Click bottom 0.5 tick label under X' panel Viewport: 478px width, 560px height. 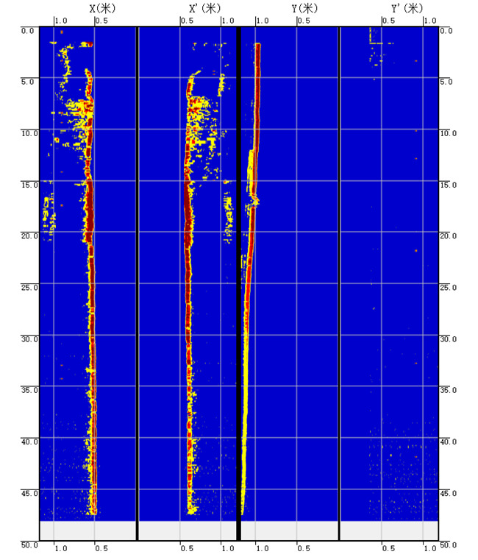[187, 548]
